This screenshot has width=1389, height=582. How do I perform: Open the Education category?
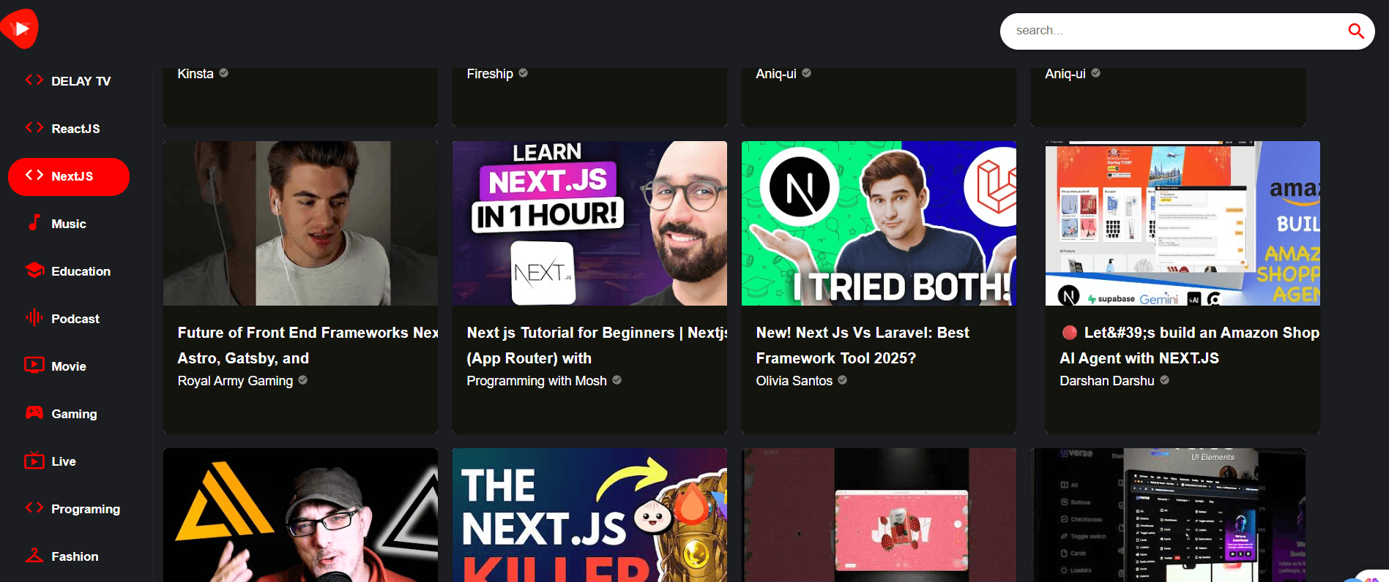69,271
